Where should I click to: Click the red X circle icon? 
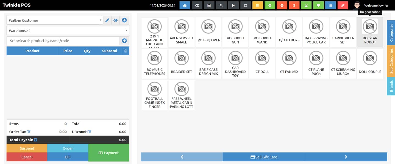point(282,5)
